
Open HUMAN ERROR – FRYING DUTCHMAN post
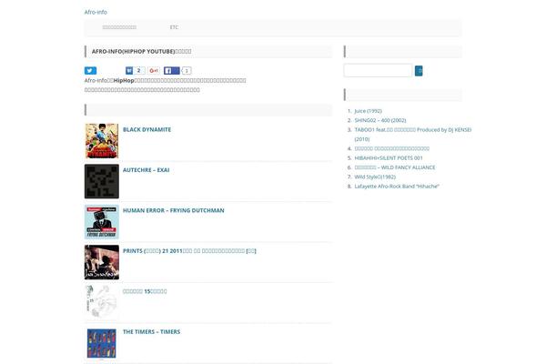coord(174,210)
